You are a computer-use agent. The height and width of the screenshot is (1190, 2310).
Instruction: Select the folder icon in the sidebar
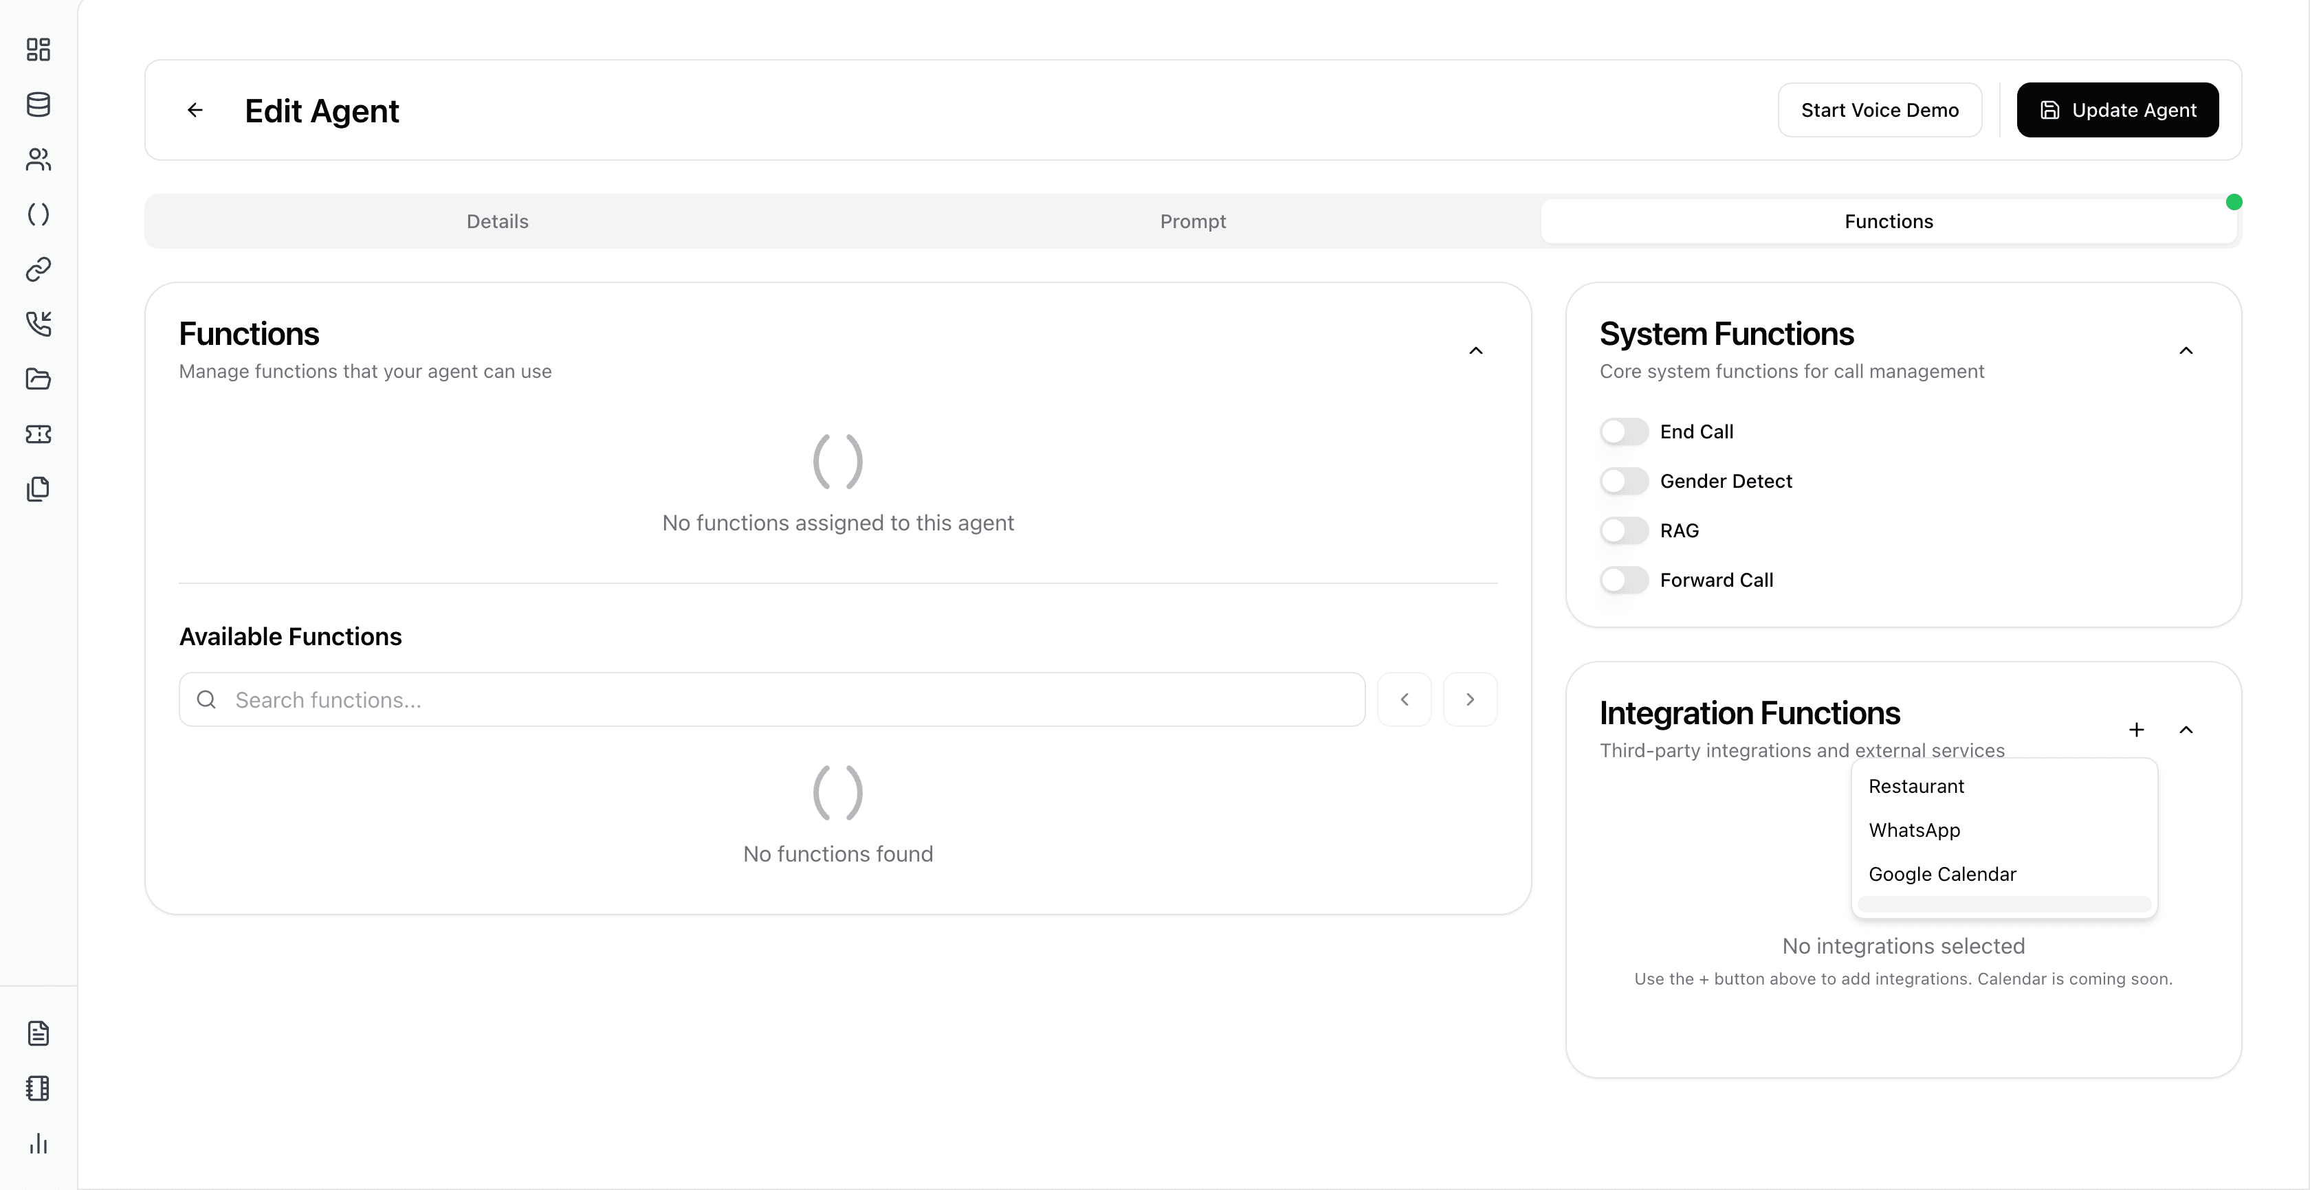click(38, 379)
